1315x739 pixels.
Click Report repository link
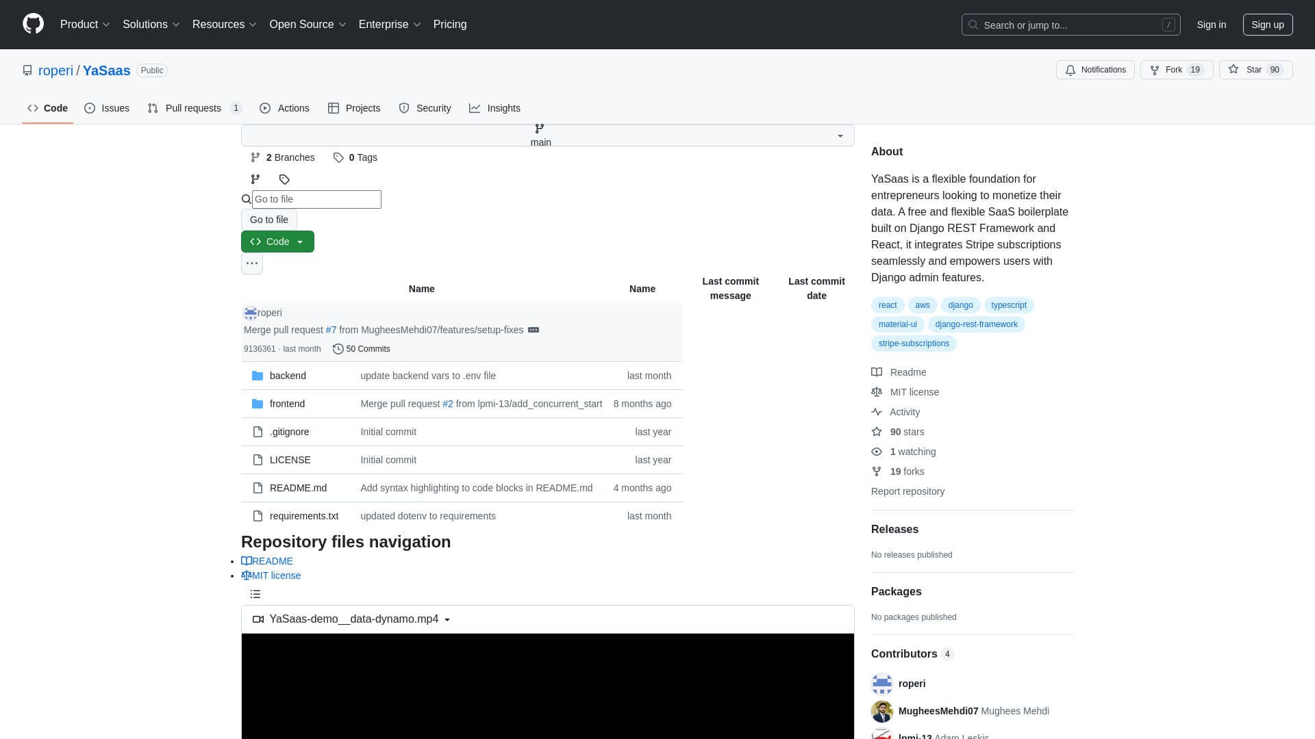click(907, 491)
